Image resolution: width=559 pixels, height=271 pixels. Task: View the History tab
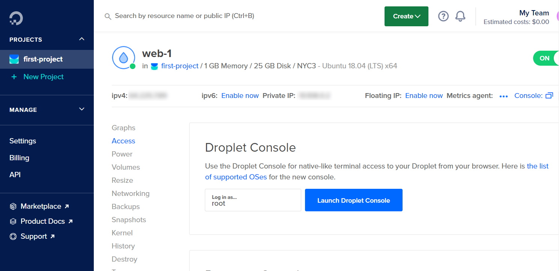coord(123,246)
